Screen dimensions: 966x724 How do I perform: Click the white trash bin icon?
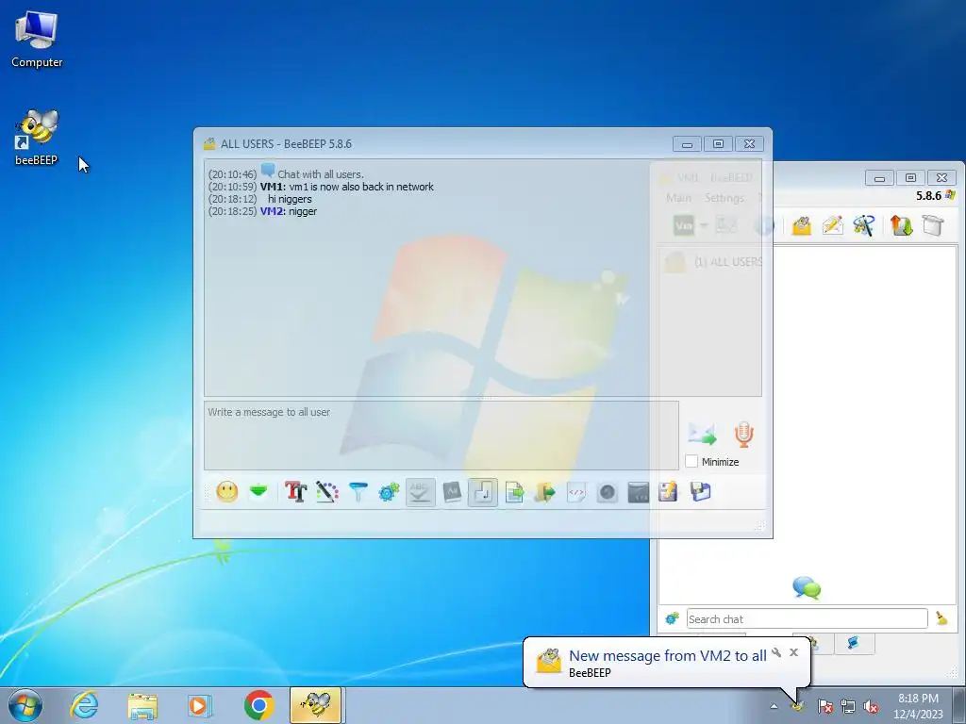(933, 225)
